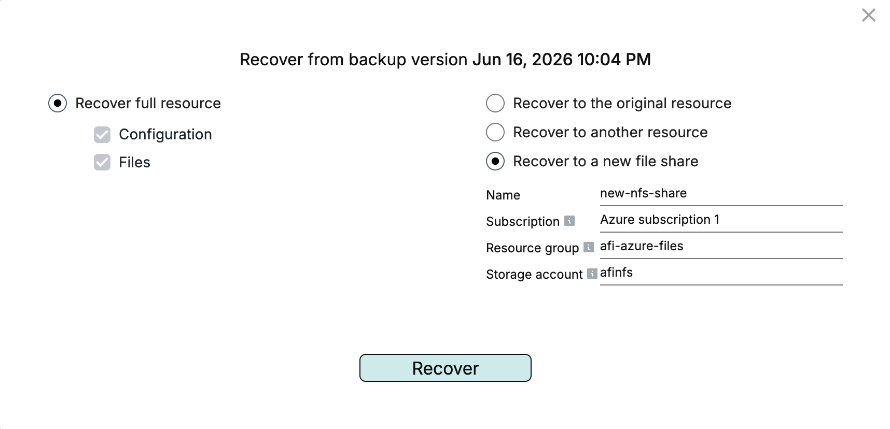
Task: Close the recovery dialog with X icon
Action: click(868, 15)
